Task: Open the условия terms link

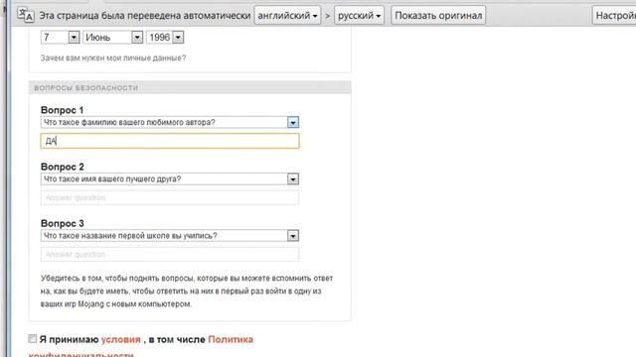Action: coord(121,339)
